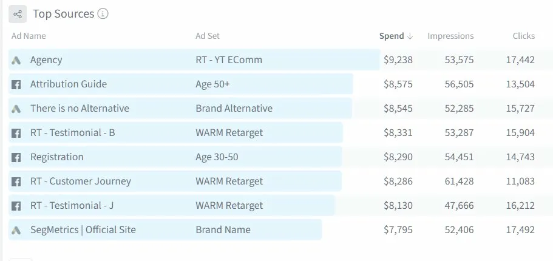Image resolution: width=553 pixels, height=261 pixels.
Task: Open the Agency ad name link
Action: pyautogui.click(x=46, y=60)
